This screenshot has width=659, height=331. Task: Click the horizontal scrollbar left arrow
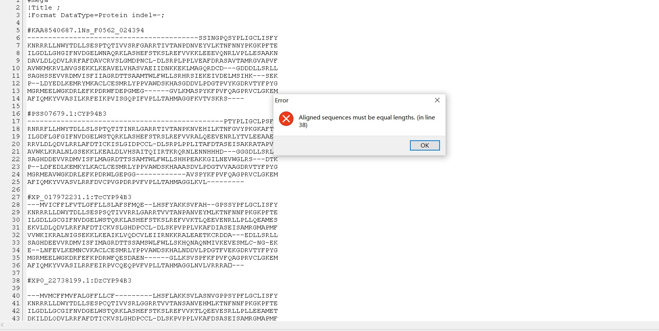3,325
